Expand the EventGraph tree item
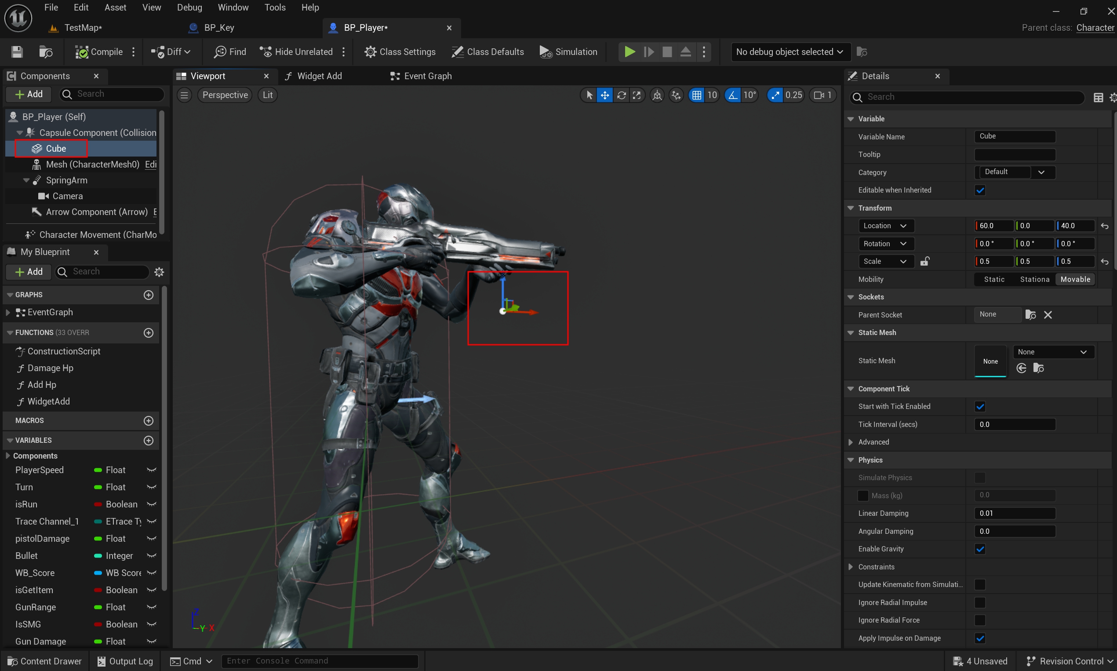The height and width of the screenshot is (671, 1117). click(7, 313)
